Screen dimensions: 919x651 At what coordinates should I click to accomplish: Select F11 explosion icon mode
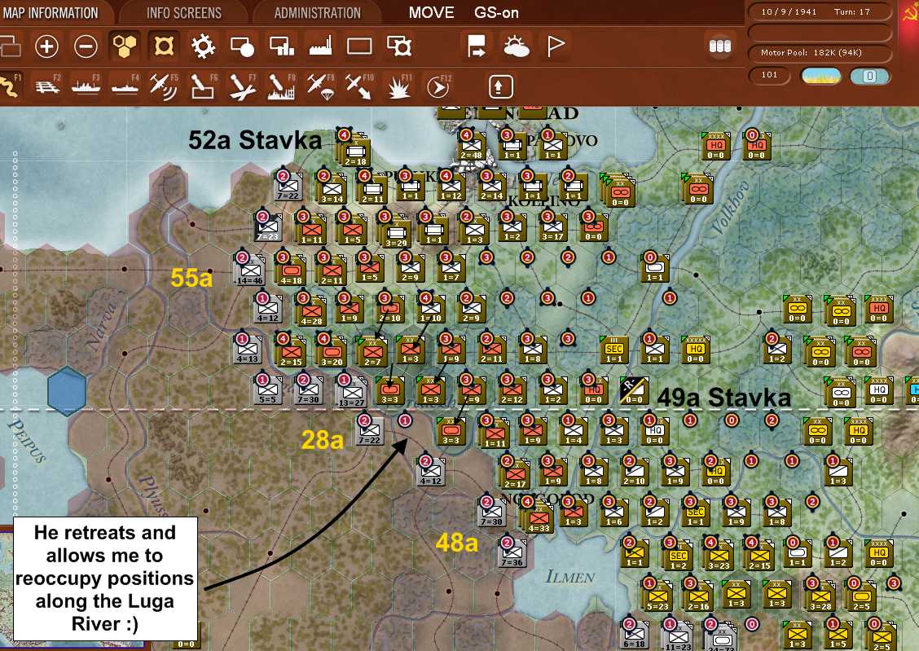(x=399, y=87)
